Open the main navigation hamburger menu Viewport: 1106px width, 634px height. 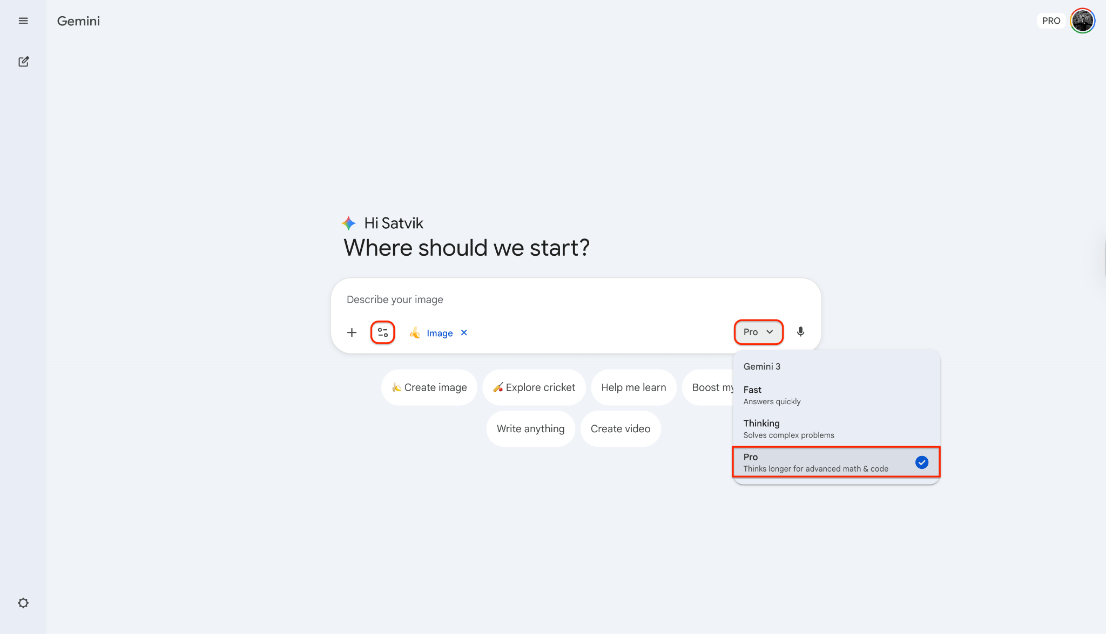click(x=23, y=21)
